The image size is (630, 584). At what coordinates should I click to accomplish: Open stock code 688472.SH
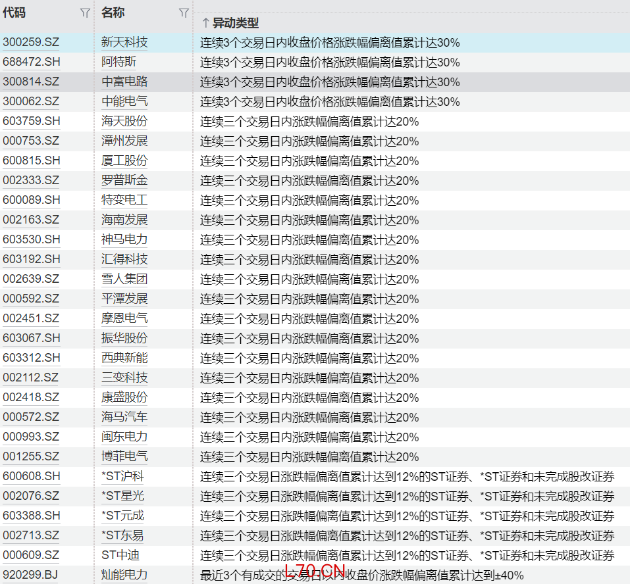click(31, 62)
